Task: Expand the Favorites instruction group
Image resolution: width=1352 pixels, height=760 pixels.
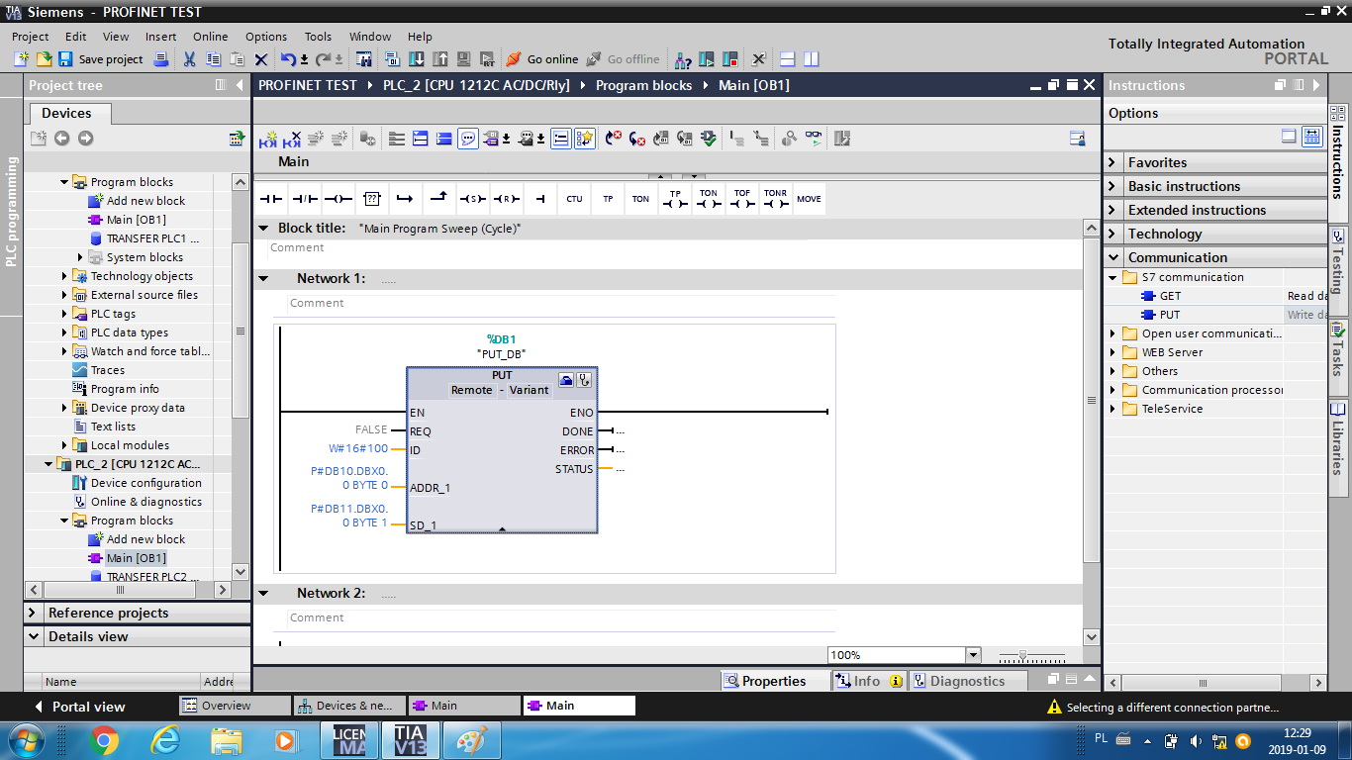Action: coord(1112,162)
